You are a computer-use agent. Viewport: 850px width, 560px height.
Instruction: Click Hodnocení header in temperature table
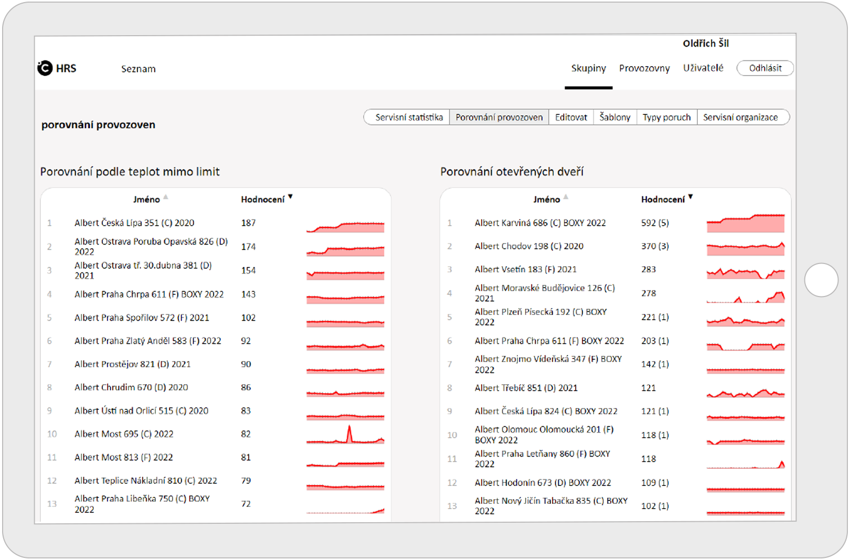(263, 199)
